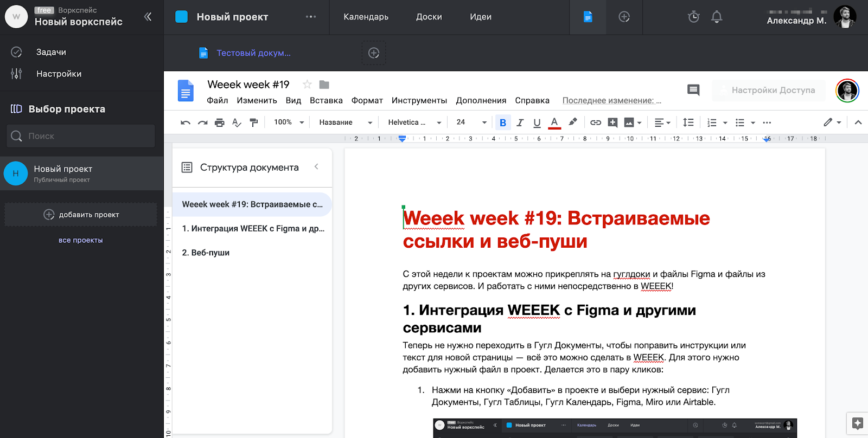Open the Название paragraph style dropdown
Viewport: 868px width, 438px height.
tap(345, 123)
